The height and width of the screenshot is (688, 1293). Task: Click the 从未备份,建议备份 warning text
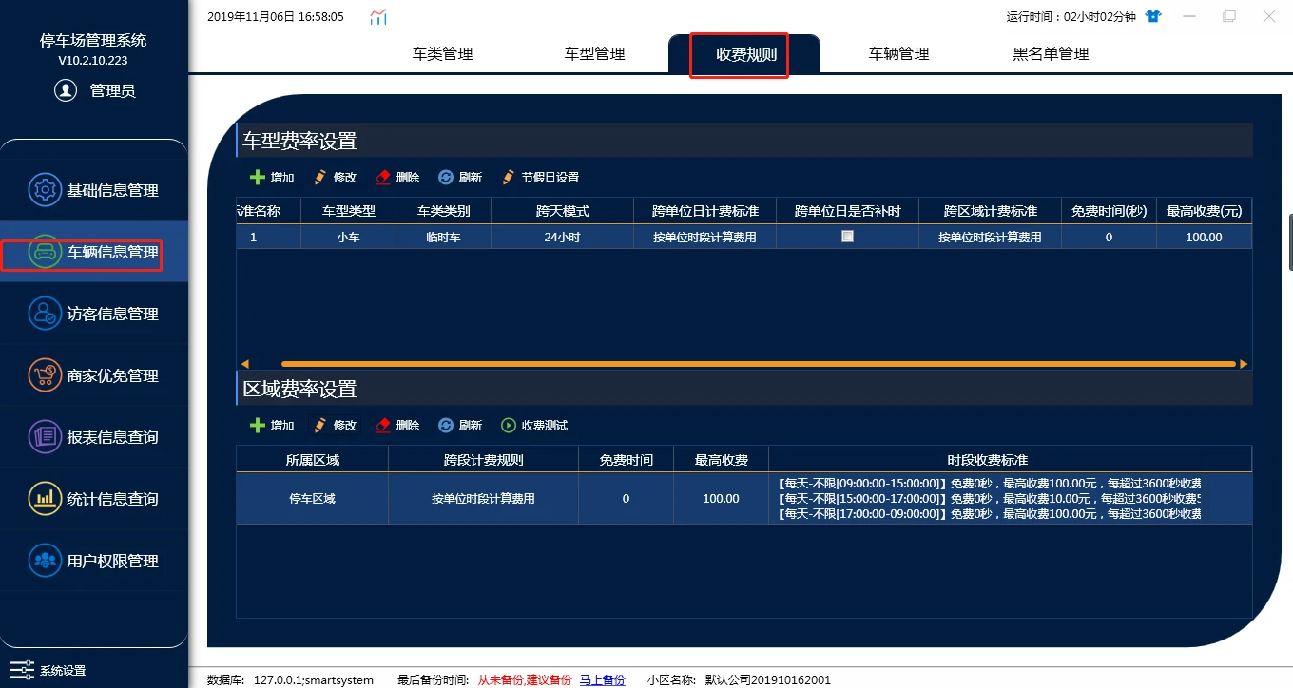525,680
